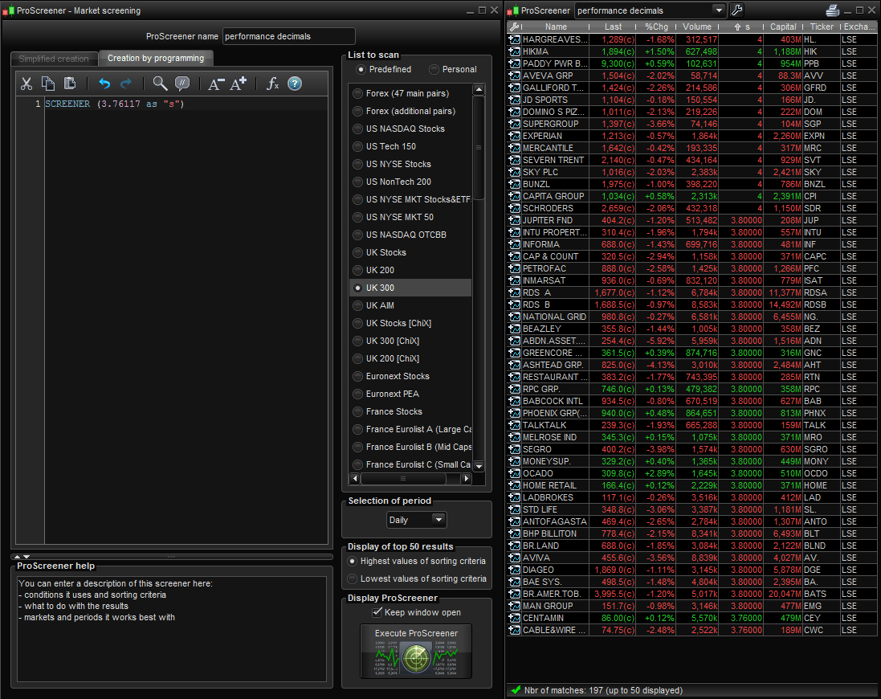Screen dimensions: 881x699
Task: Click the Cut scissors icon
Action: [26, 84]
